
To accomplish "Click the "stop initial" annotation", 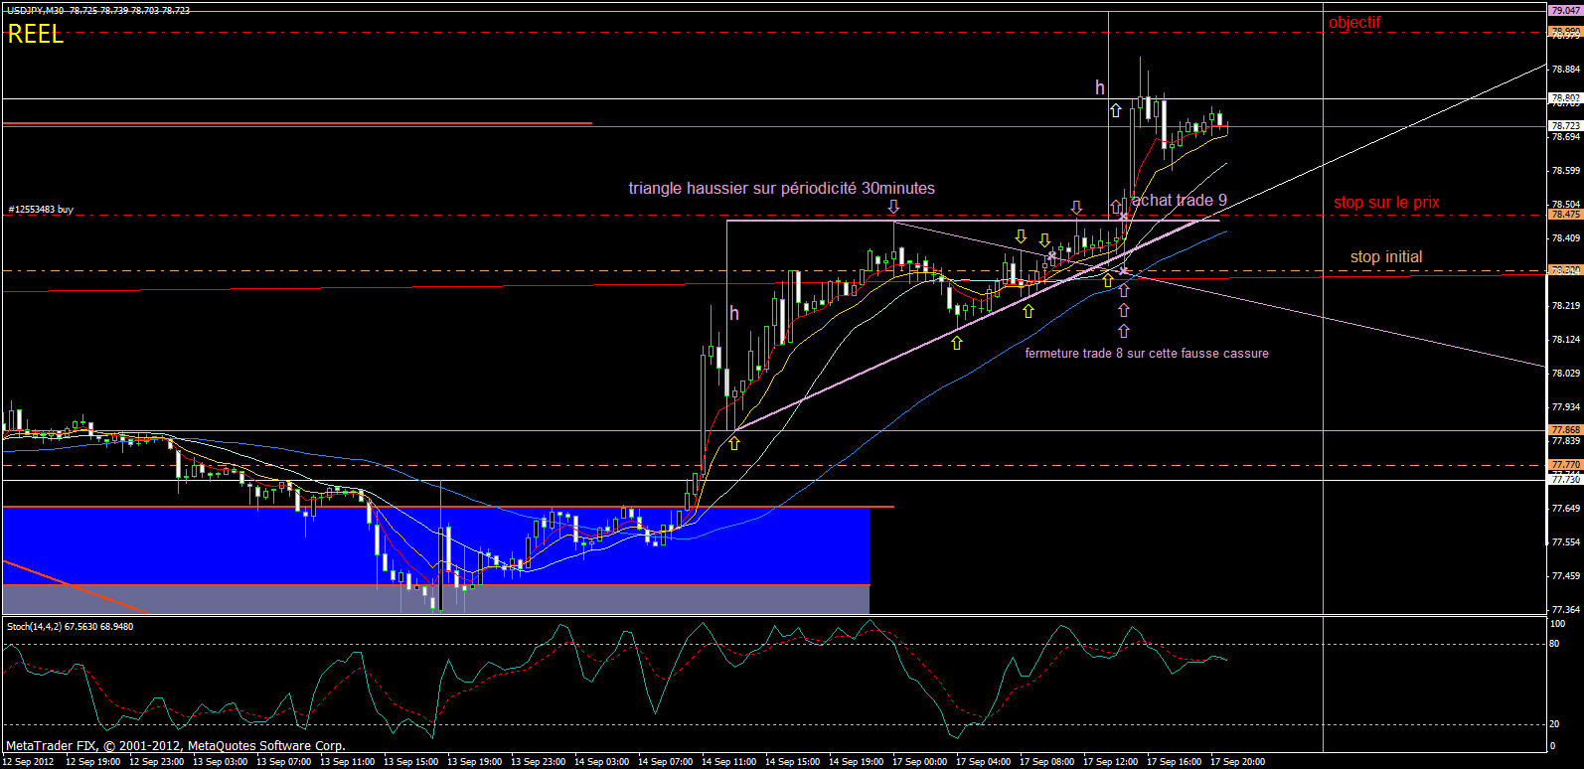I will tap(1386, 257).
